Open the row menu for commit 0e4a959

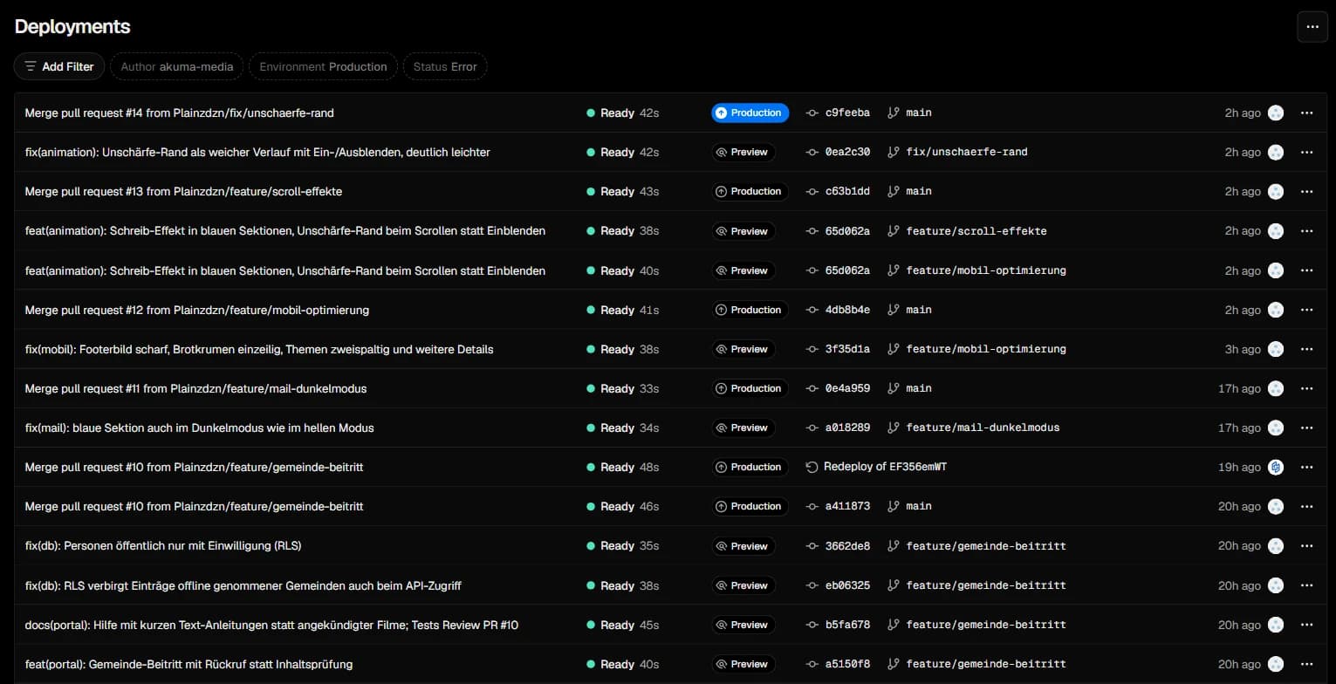[x=1306, y=388]
